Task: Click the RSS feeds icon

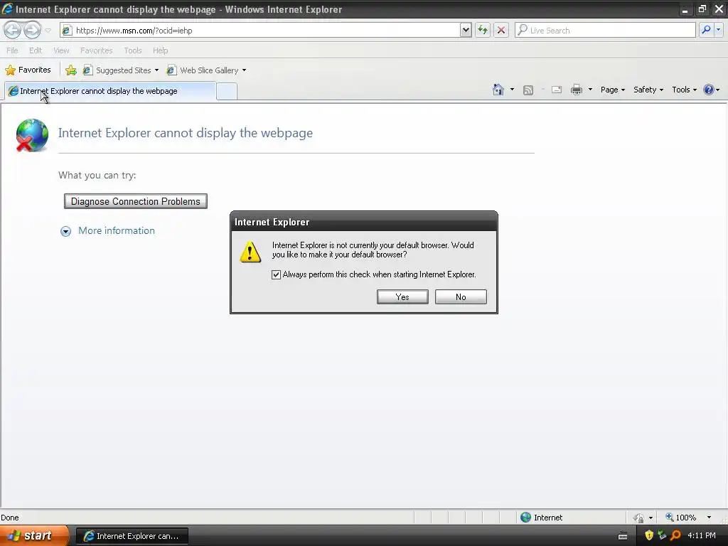Action: (528, 90)
